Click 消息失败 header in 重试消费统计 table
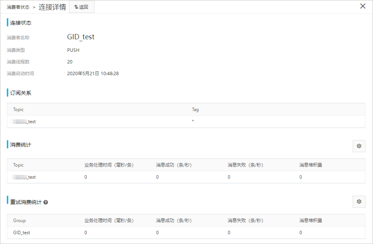This screenshot has width=373, height=244. pyautogui.click(x=246, y=221)
